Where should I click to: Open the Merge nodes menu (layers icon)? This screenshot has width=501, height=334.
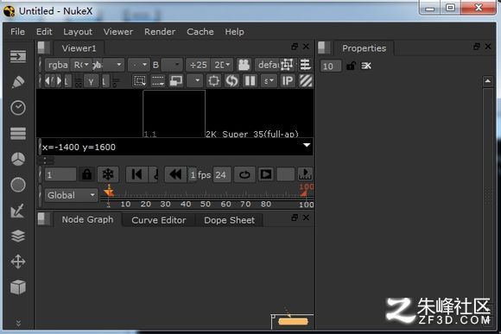pos(18,236)
